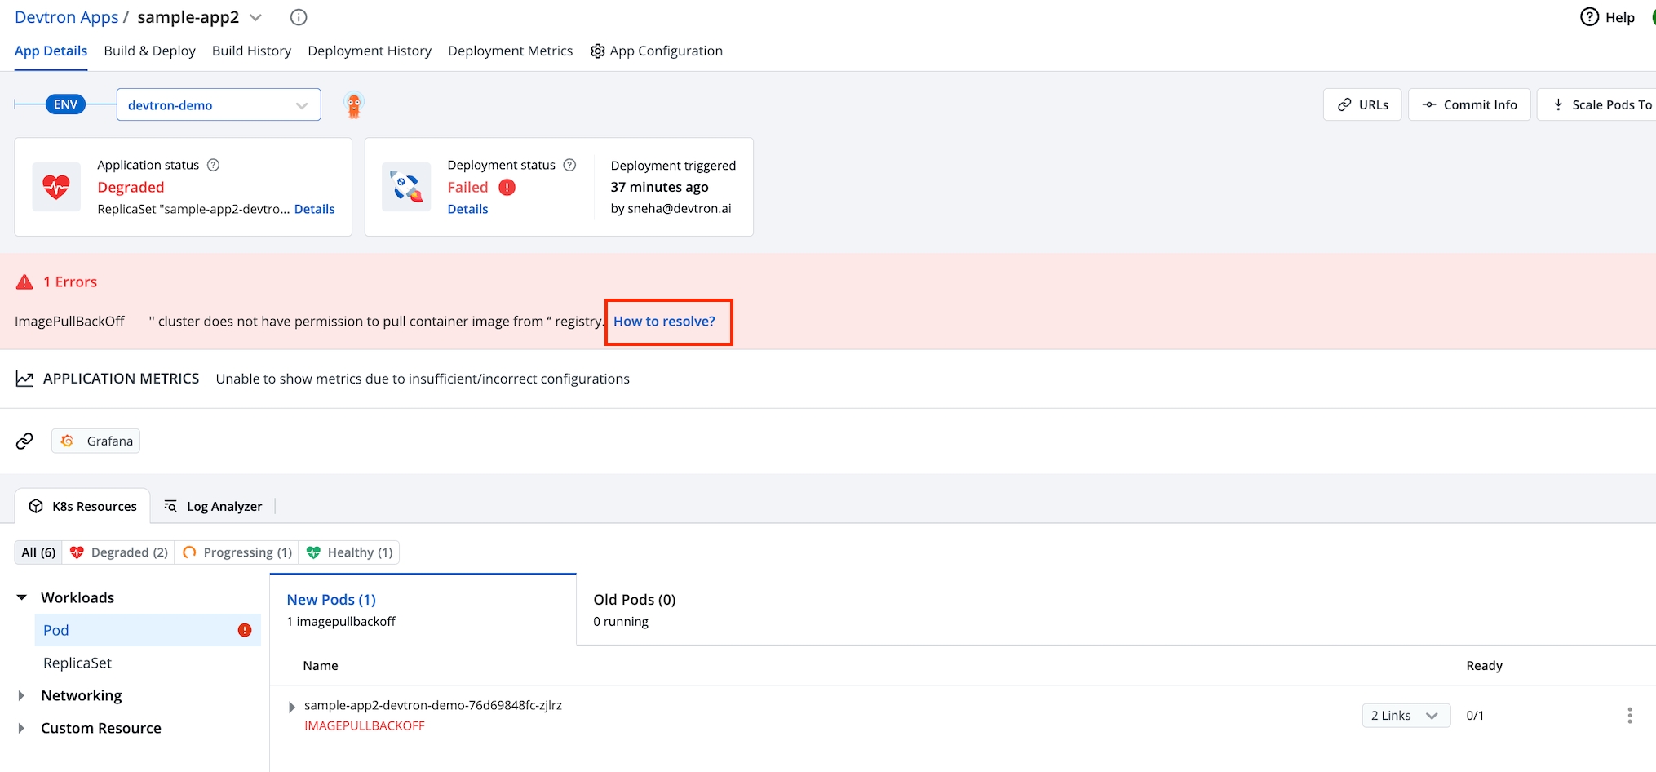Select the K8s Resources tab

(82, 506)
